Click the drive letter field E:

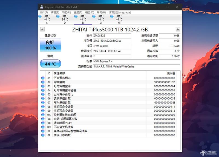click(112, 56)
